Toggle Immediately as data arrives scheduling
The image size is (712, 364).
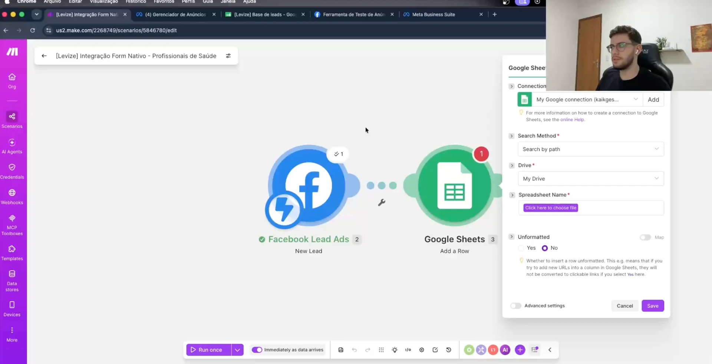pos(257,350)
